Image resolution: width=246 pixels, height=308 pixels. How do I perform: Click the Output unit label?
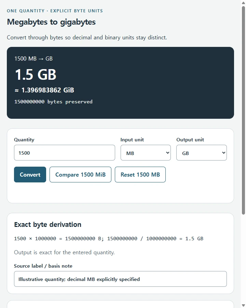point(190,140)
